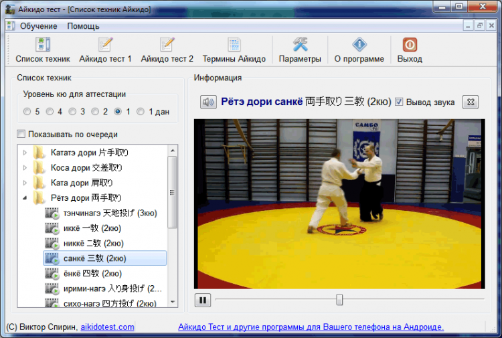
Task: Click the technique list scrollbar thumb
Action: tap(173, 192)
